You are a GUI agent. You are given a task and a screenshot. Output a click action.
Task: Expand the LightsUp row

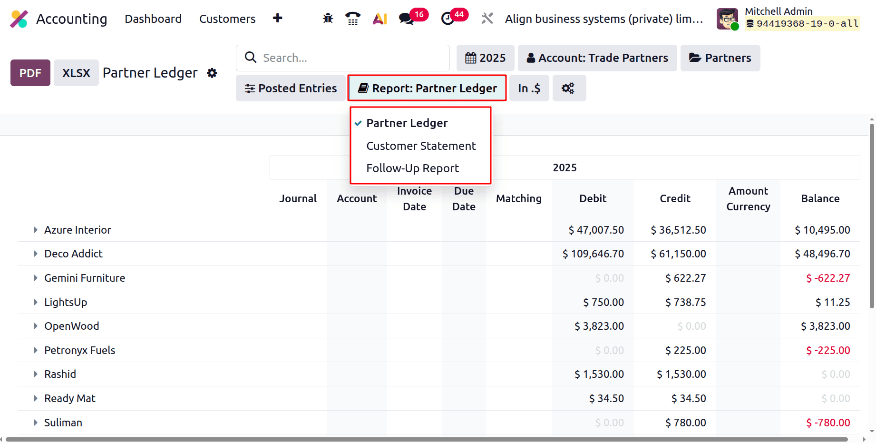coord(35,302)
